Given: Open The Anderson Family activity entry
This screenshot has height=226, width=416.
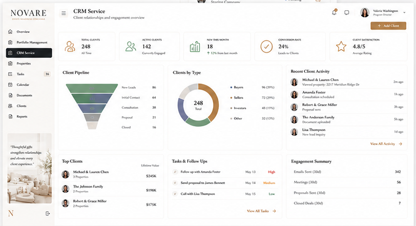Looking at the screenshot, I should [347, 119].
